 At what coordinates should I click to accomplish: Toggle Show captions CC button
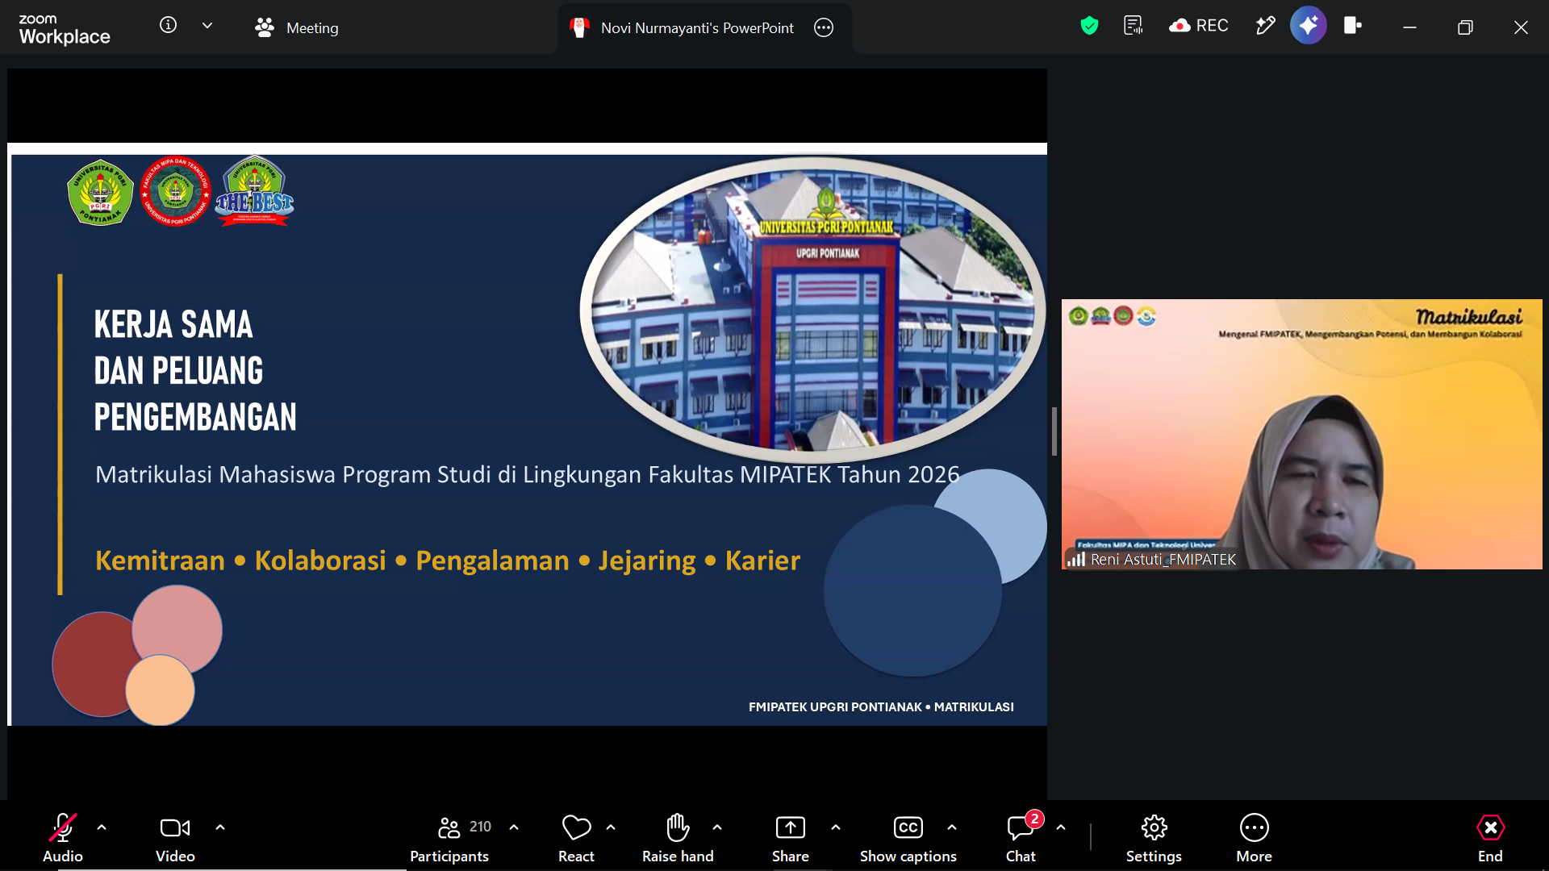click(x=908, y=838)
